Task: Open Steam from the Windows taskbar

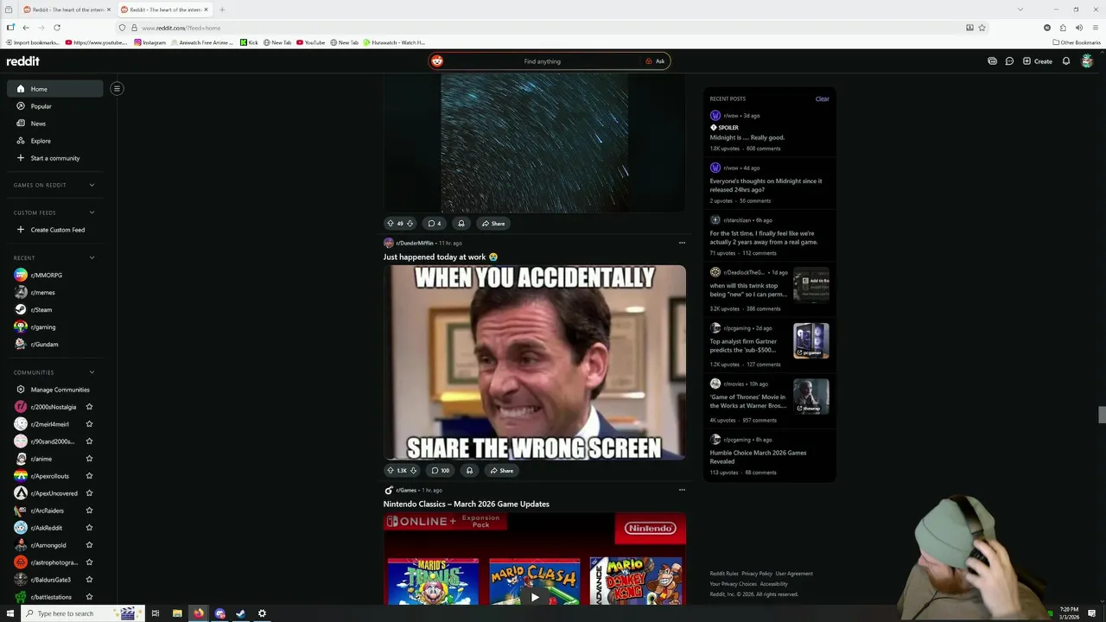Action: point(241,613)
